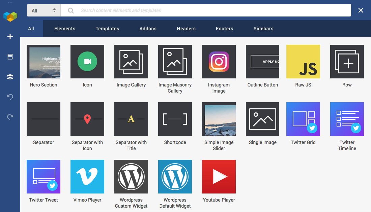Click the undo arrow icon
The width and height of the screenshot is (371, 212).
pos(10,97)
